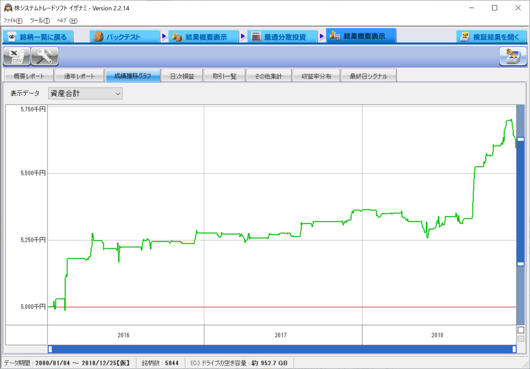The image size is (530, 369).
Task: Click the 表示データ label
Action: [x=25, y=94]
